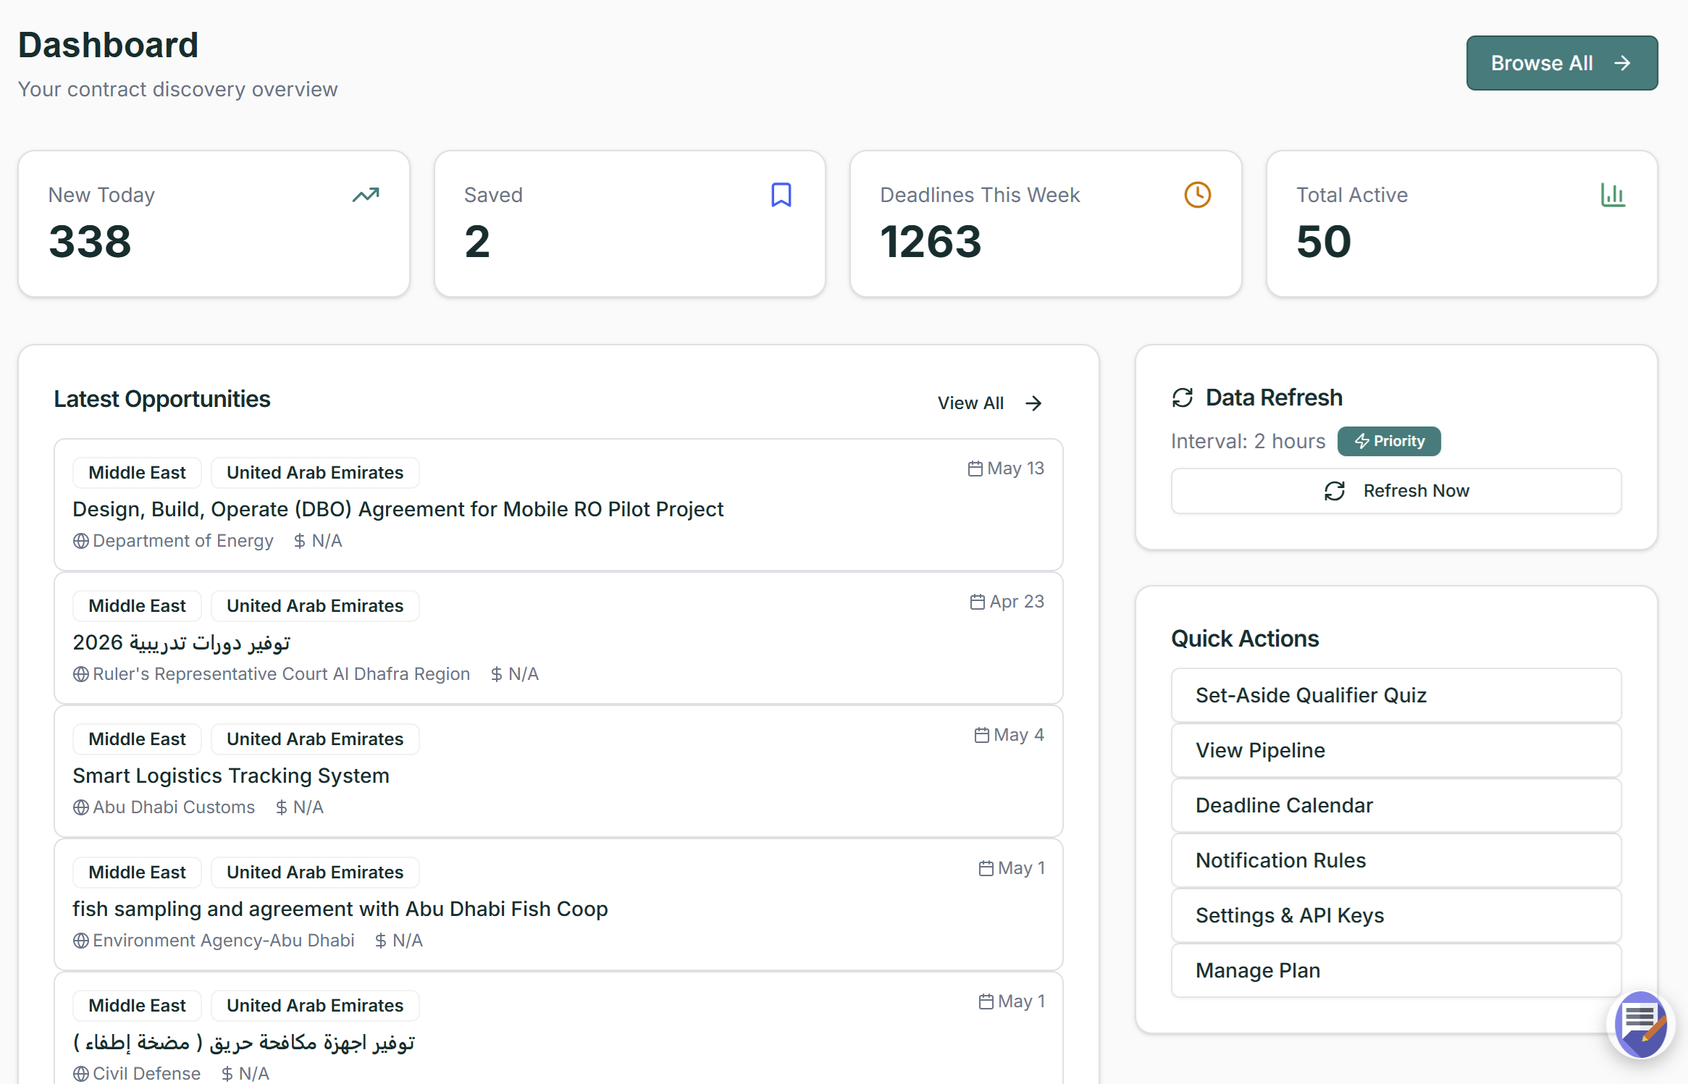Select Manage Plan quick action
This screenshot has height=1084, width=1688.
[1395, 970]
